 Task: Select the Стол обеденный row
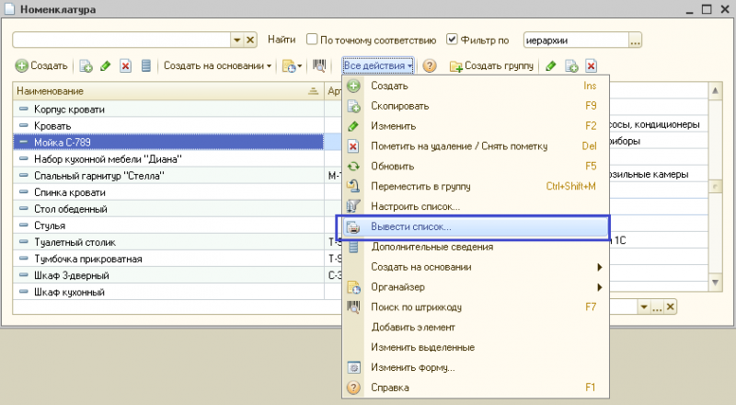(168, 209)
